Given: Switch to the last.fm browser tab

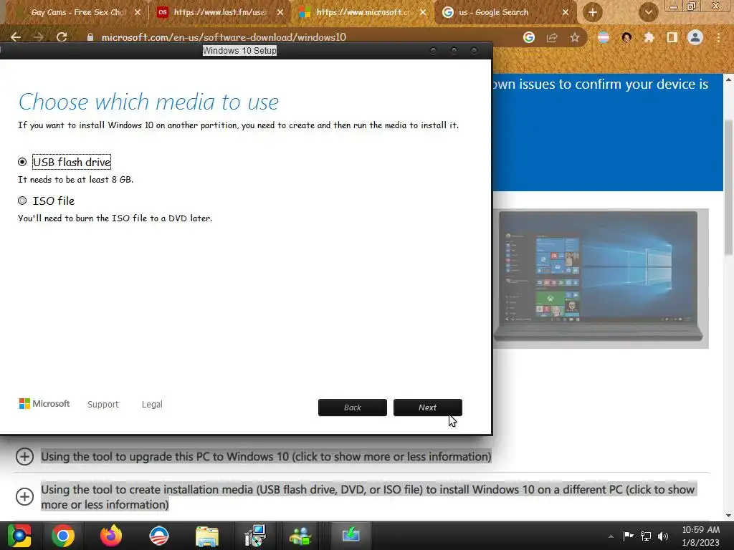Looking at the screenshot, I should pyautogui.click(x=220, y=12).
